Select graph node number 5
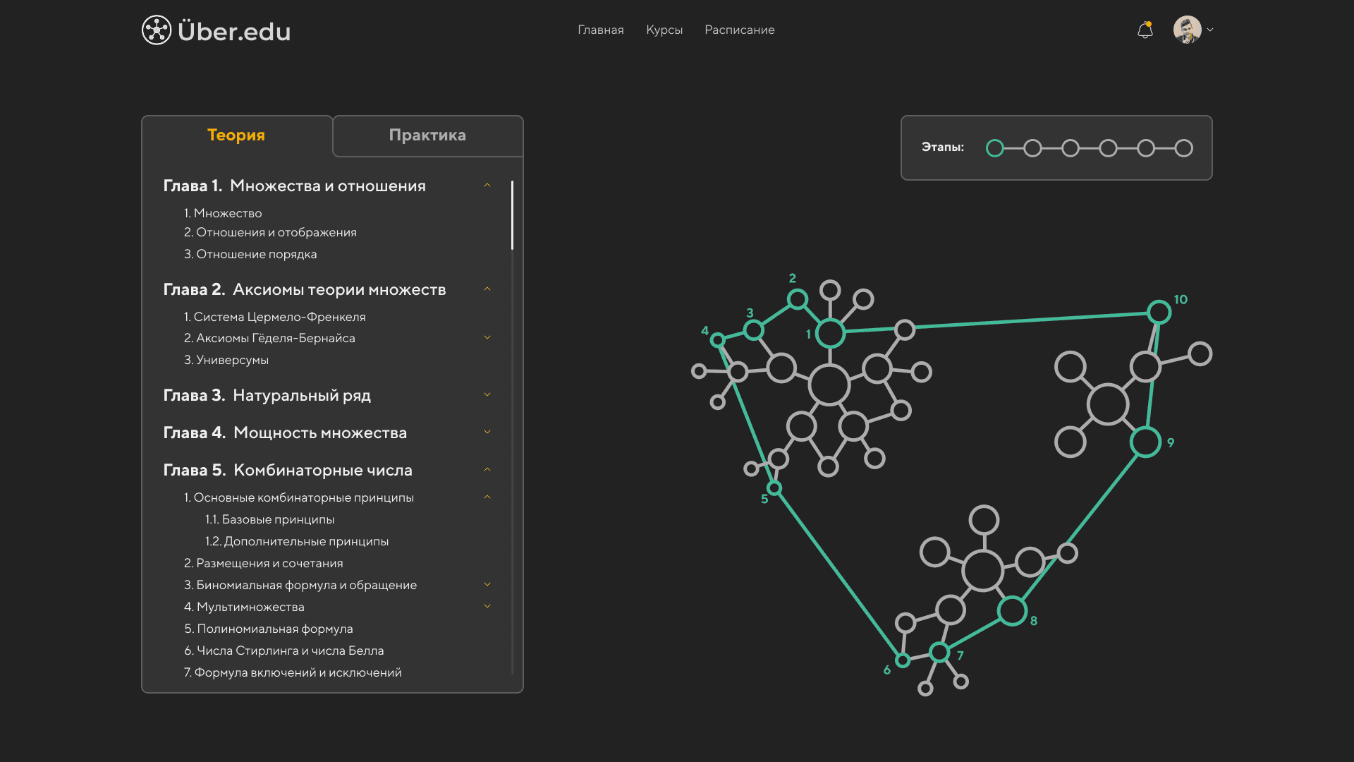 point(774,488)
